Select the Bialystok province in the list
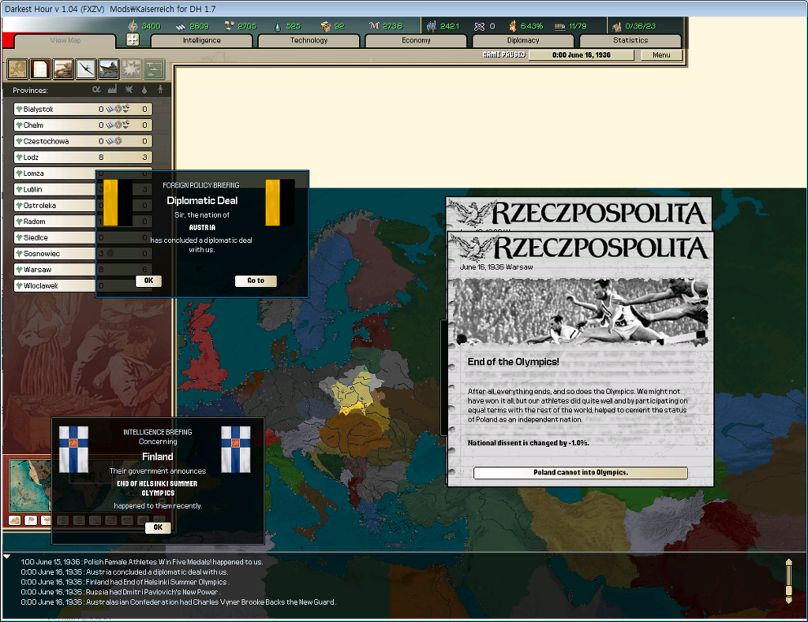This screenshot has height=622, width=808. point(54,110)
